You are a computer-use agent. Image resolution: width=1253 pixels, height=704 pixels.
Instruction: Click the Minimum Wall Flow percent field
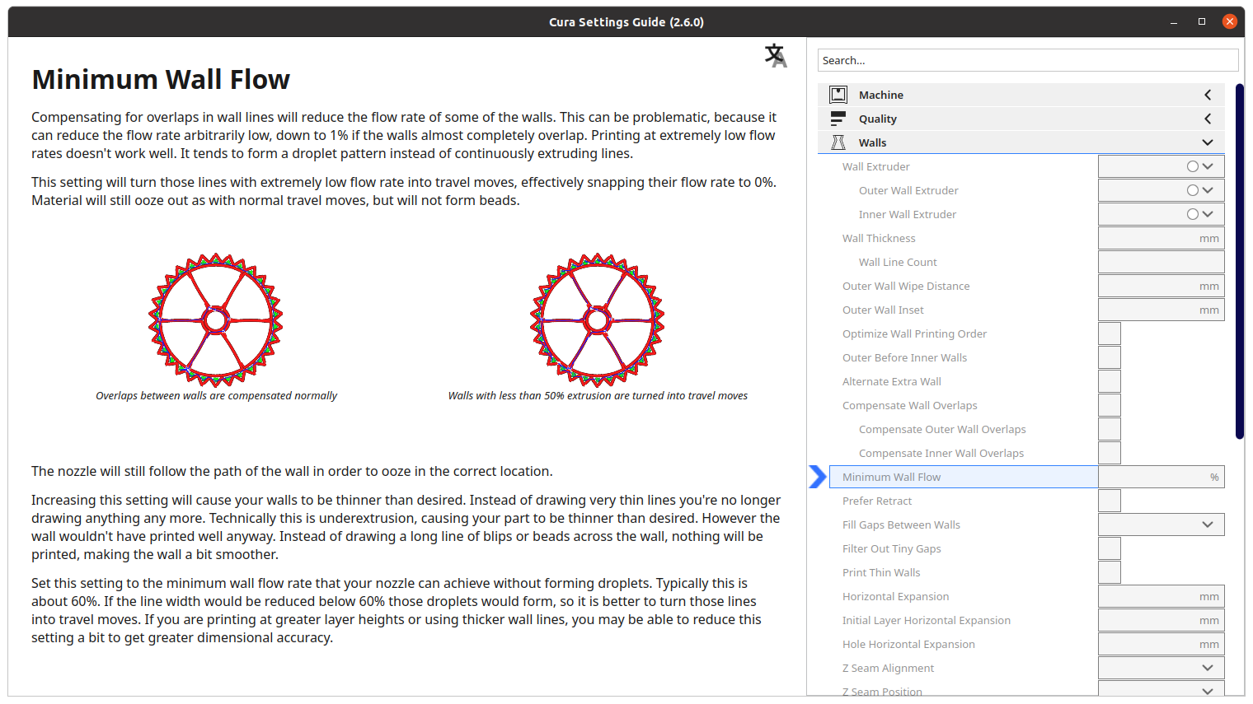1161,477
